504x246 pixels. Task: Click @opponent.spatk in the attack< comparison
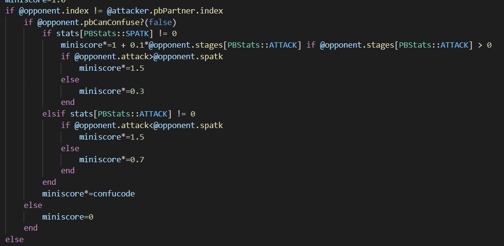coord(188,125)
